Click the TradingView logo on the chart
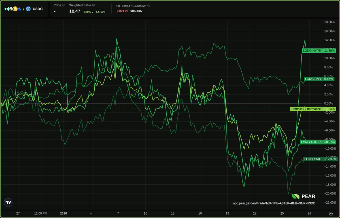 [x=8, y=203]
